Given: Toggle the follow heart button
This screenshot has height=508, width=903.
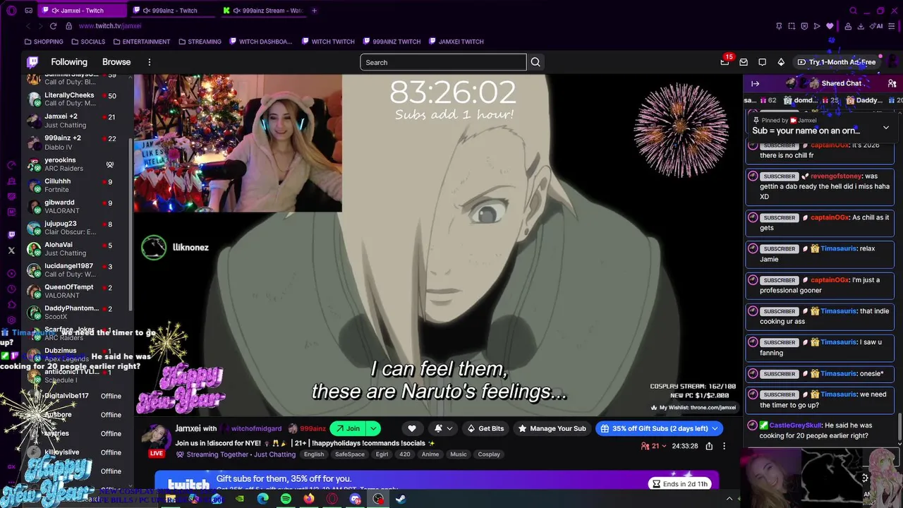Looking at the screenshot, I should (412, 428).
